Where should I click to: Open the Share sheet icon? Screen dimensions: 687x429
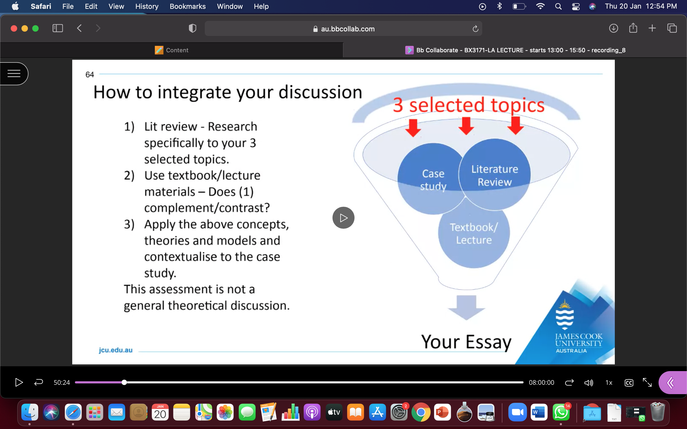click(x=633, y=28)
